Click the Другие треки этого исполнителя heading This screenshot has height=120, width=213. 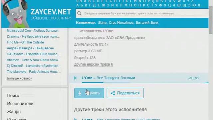point(110,110)
